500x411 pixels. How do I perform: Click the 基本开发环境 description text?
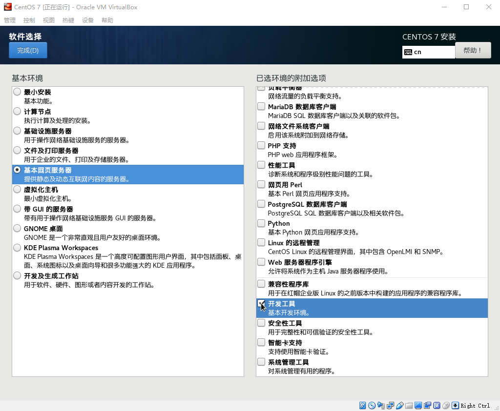click(289, 313)
